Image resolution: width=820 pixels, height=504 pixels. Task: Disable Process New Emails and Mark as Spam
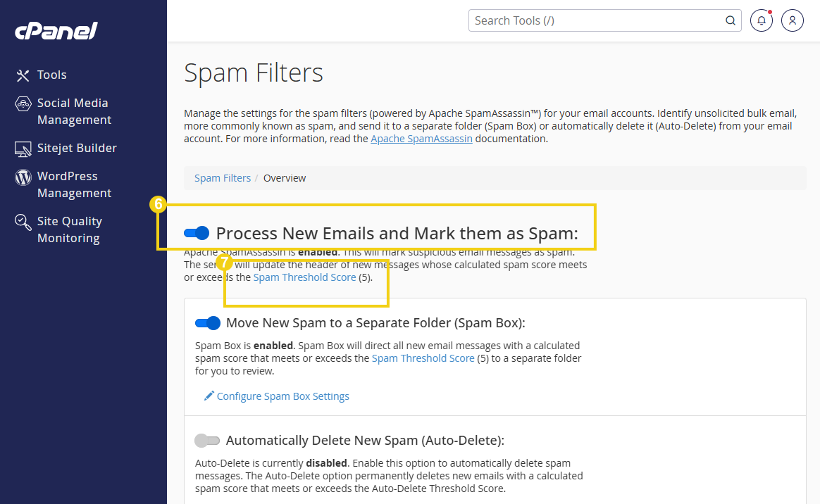[x=196, y=233]
